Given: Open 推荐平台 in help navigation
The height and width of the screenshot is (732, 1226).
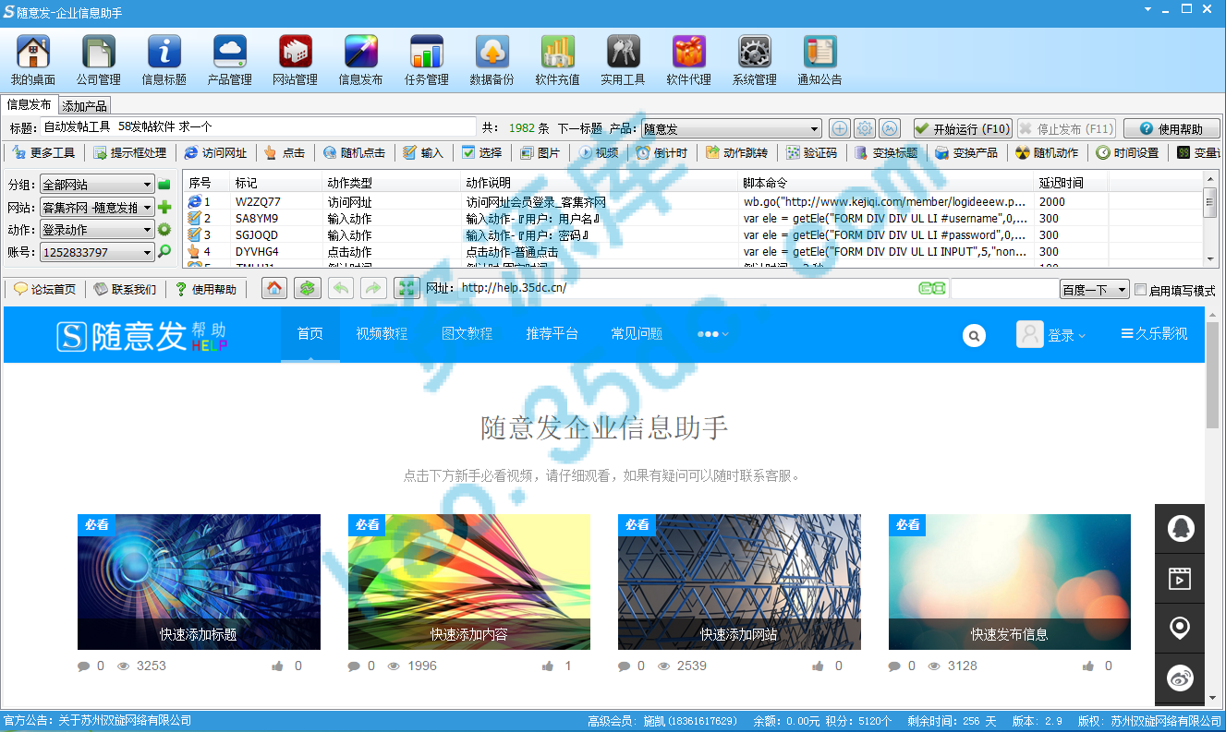Looking at the screenshot, I should tap(552, 333).
